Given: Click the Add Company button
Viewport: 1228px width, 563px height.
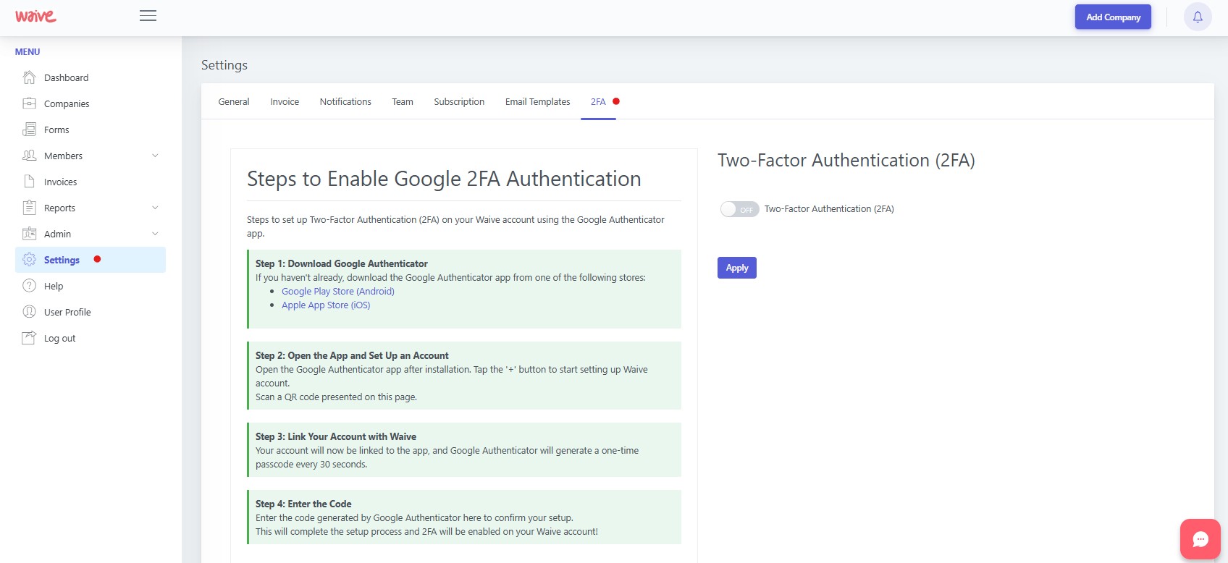Looking at the screenshot, I should click(x=1113, y=17).
